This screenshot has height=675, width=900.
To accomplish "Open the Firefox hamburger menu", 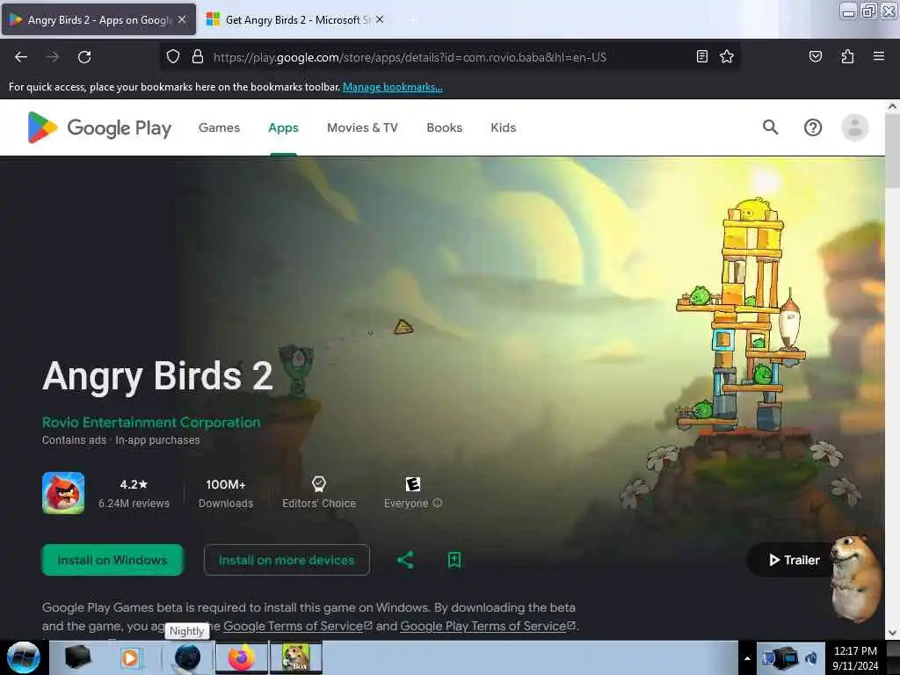I will 879,56.
